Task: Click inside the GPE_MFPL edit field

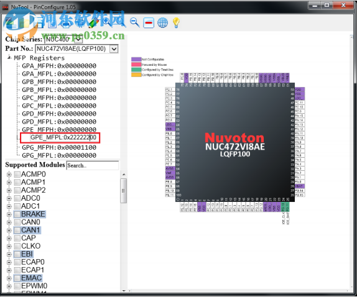Action: (x=63, y=137)
